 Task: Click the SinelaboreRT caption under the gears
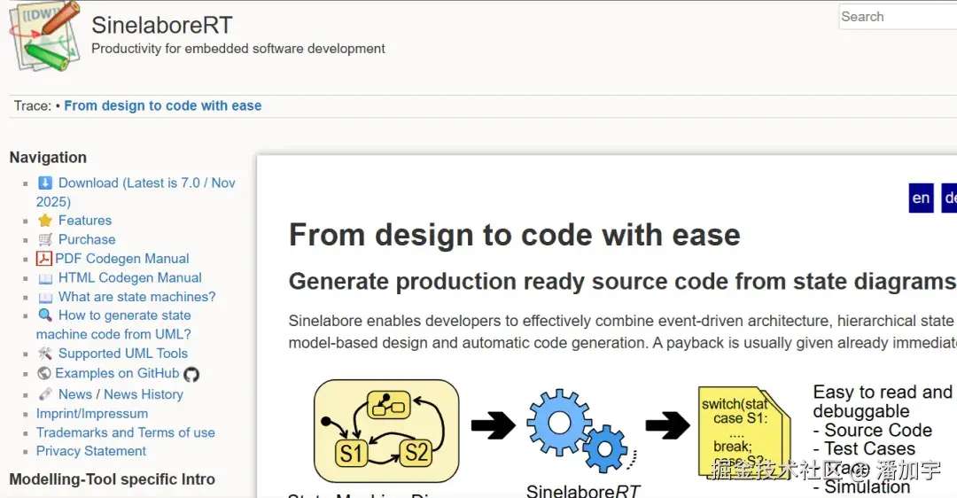[x=583, y=491]
